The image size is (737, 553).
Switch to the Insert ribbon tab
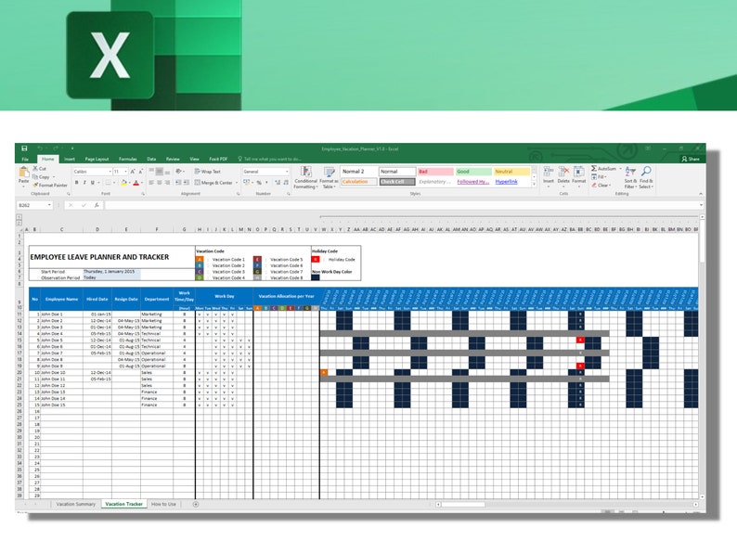pos(70,159)
